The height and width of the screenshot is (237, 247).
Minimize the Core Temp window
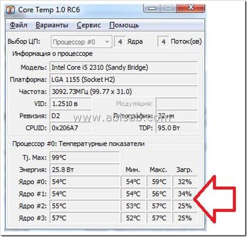tap(152, 8)
